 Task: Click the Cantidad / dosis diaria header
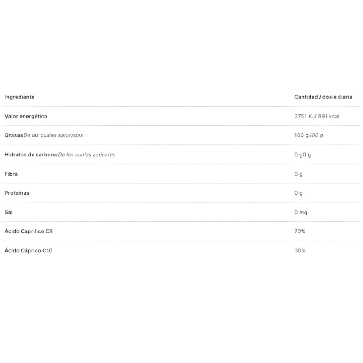(x=323, y=97)
